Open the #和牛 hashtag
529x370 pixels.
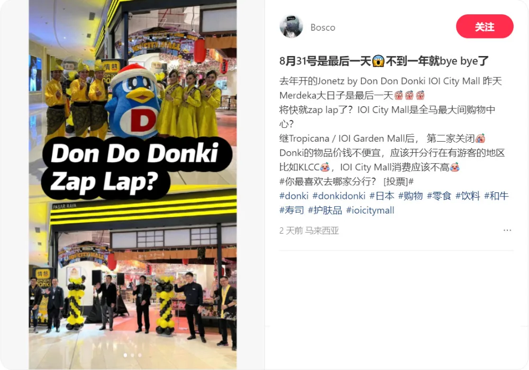click(496, 196)
